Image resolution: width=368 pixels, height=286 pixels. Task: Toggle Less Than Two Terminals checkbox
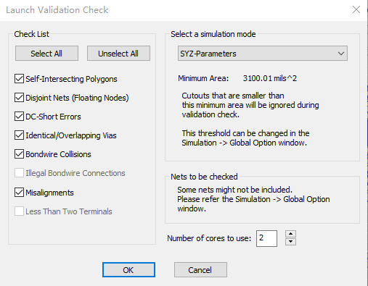pos(19,211)
